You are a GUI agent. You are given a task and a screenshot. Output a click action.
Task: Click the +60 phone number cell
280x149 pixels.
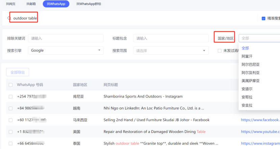click(32, 120)
